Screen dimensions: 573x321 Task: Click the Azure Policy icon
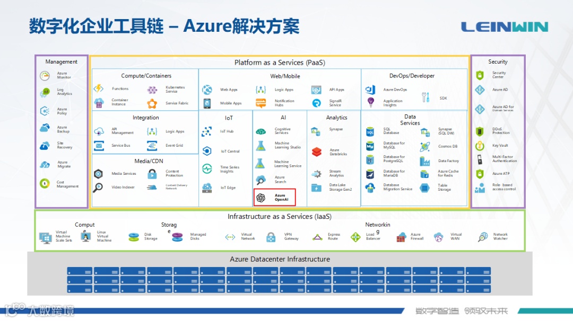[x=45, y=111]
